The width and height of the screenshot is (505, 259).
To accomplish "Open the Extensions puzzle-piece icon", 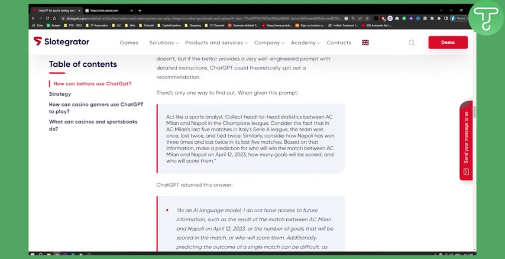I will tap(439, 18).
